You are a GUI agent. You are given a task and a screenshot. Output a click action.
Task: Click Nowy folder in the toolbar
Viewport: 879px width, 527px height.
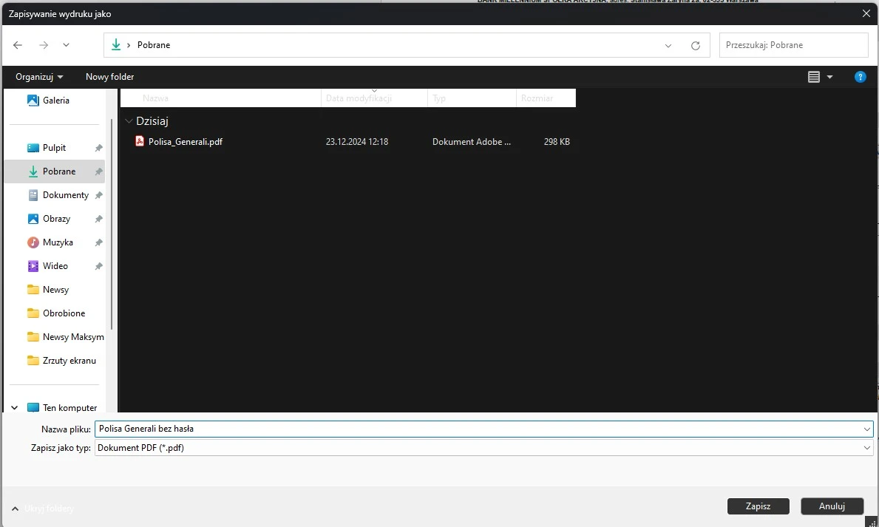point(109,77)
